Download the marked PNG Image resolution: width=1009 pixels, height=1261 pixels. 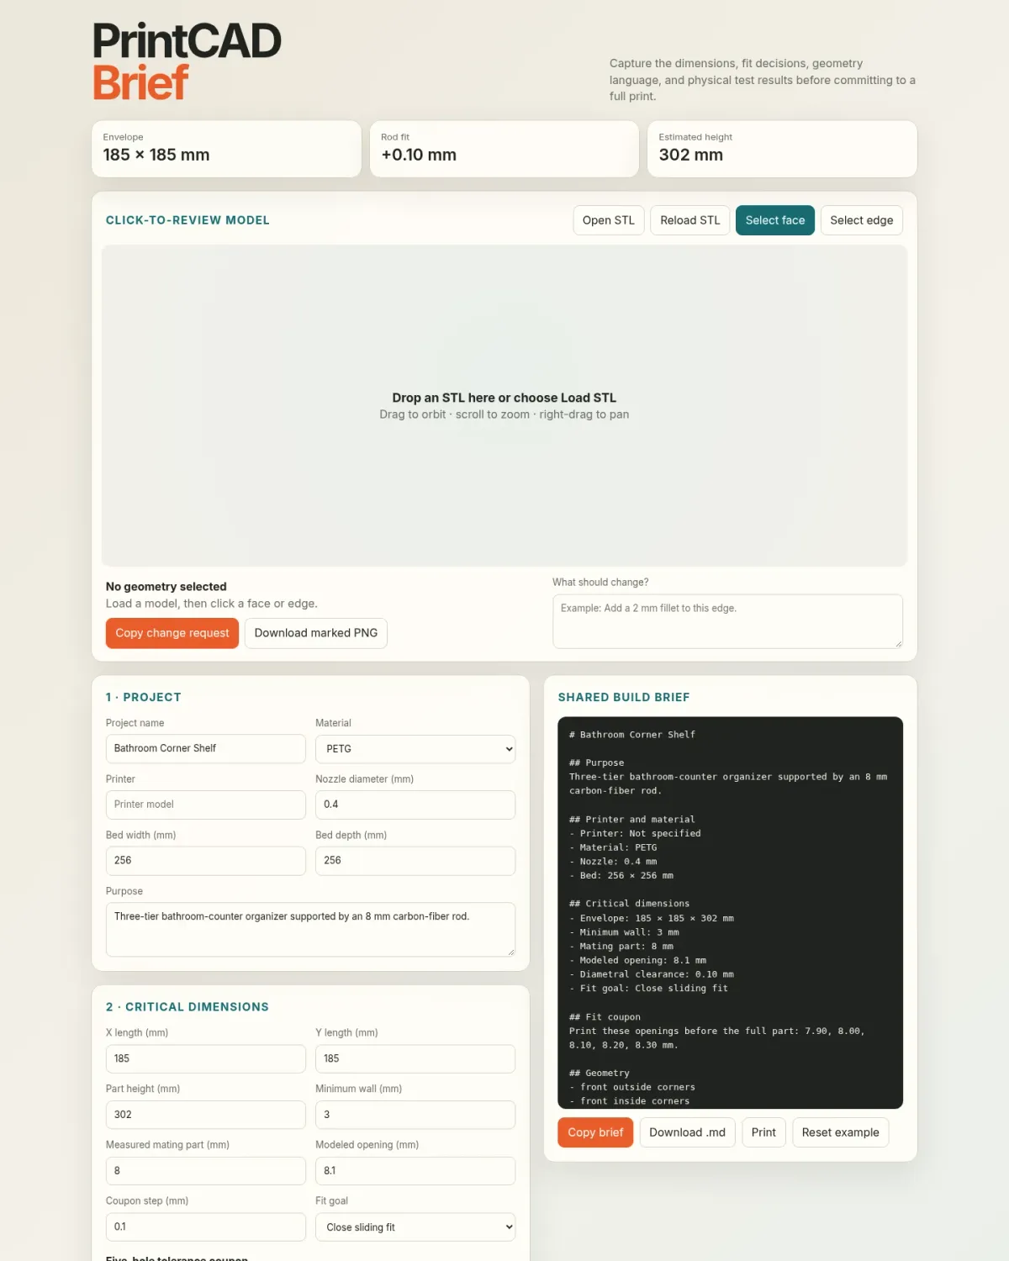[x=316, y=633]
